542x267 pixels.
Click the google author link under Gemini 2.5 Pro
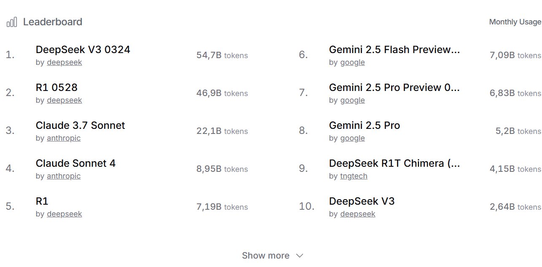[x=352, y=138]
